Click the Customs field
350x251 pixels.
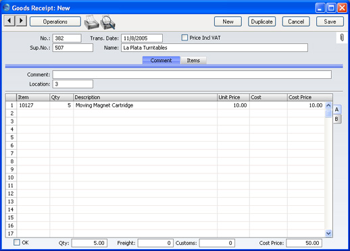pyautogui.click(x=217, y=243)
